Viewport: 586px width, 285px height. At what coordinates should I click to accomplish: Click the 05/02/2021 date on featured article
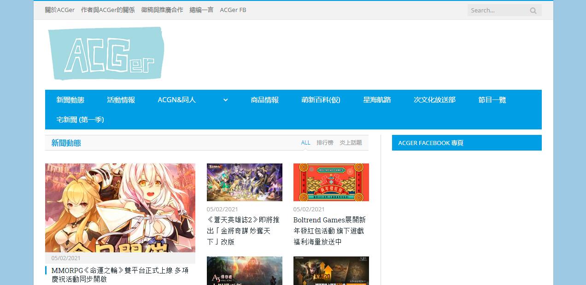66,258
